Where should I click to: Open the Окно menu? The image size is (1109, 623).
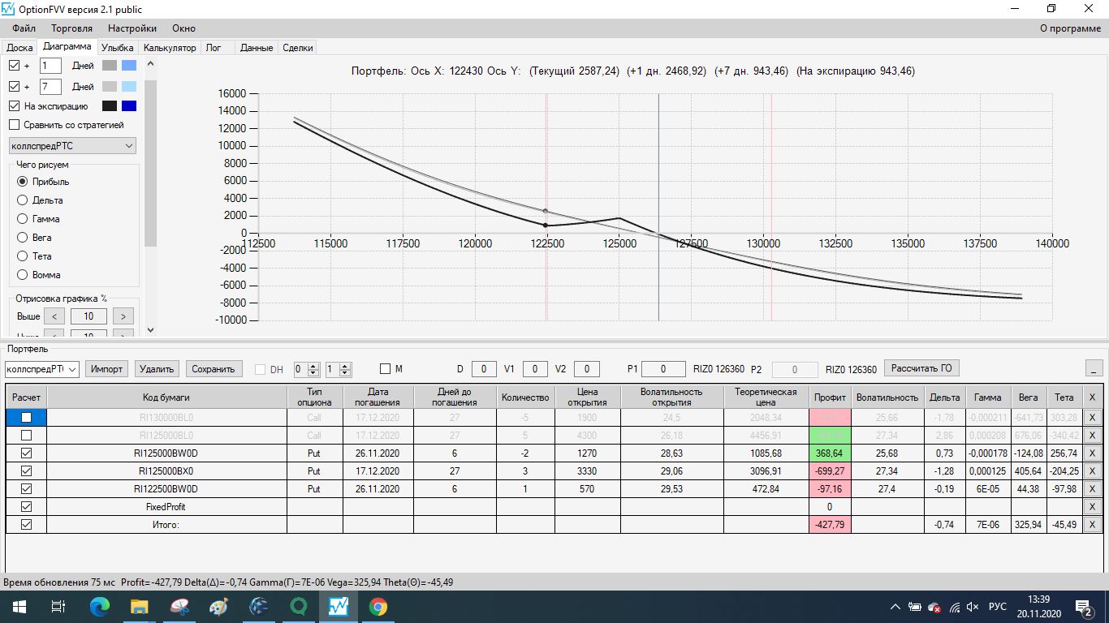[183, 28]
